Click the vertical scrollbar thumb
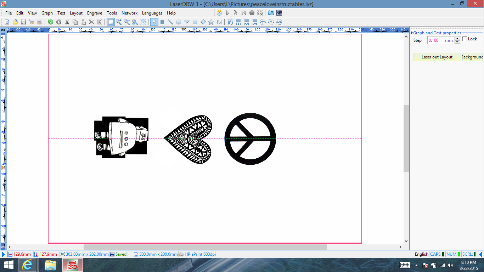The image size is (484, 272). click(x=406, y=138)
